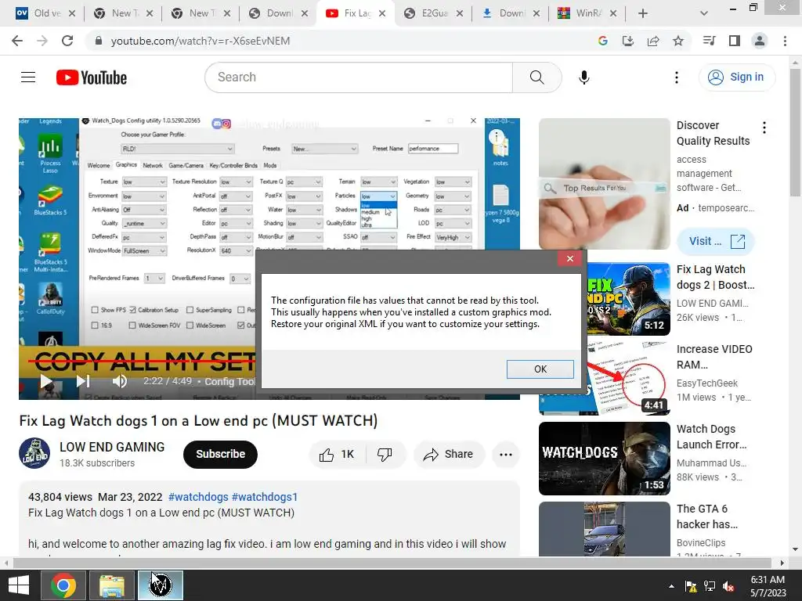
Task: Click the Sign in button
Action: click(x=736, y=77)
